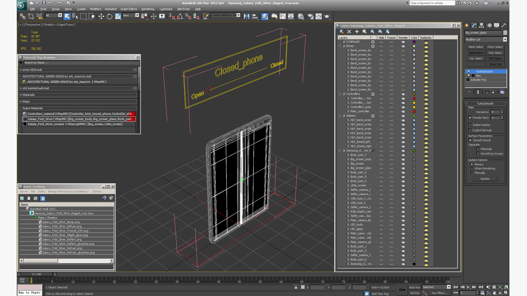Image resolution: width=527 pixels, height=296 pixels.
Task: Click the Bind to Space Warp icon
Action: tap(40, 16)
